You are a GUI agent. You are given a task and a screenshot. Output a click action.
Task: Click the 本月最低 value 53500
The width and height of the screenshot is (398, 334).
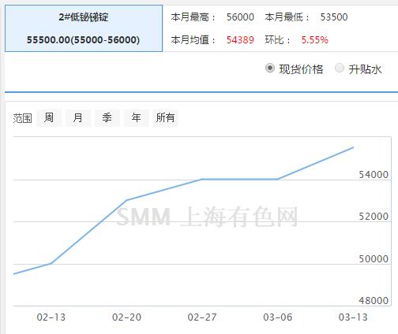334,17
